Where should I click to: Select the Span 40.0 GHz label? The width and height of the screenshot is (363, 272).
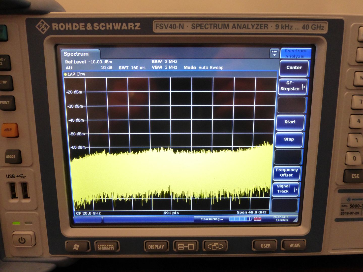pyautogui.click(x=252, y=212)
